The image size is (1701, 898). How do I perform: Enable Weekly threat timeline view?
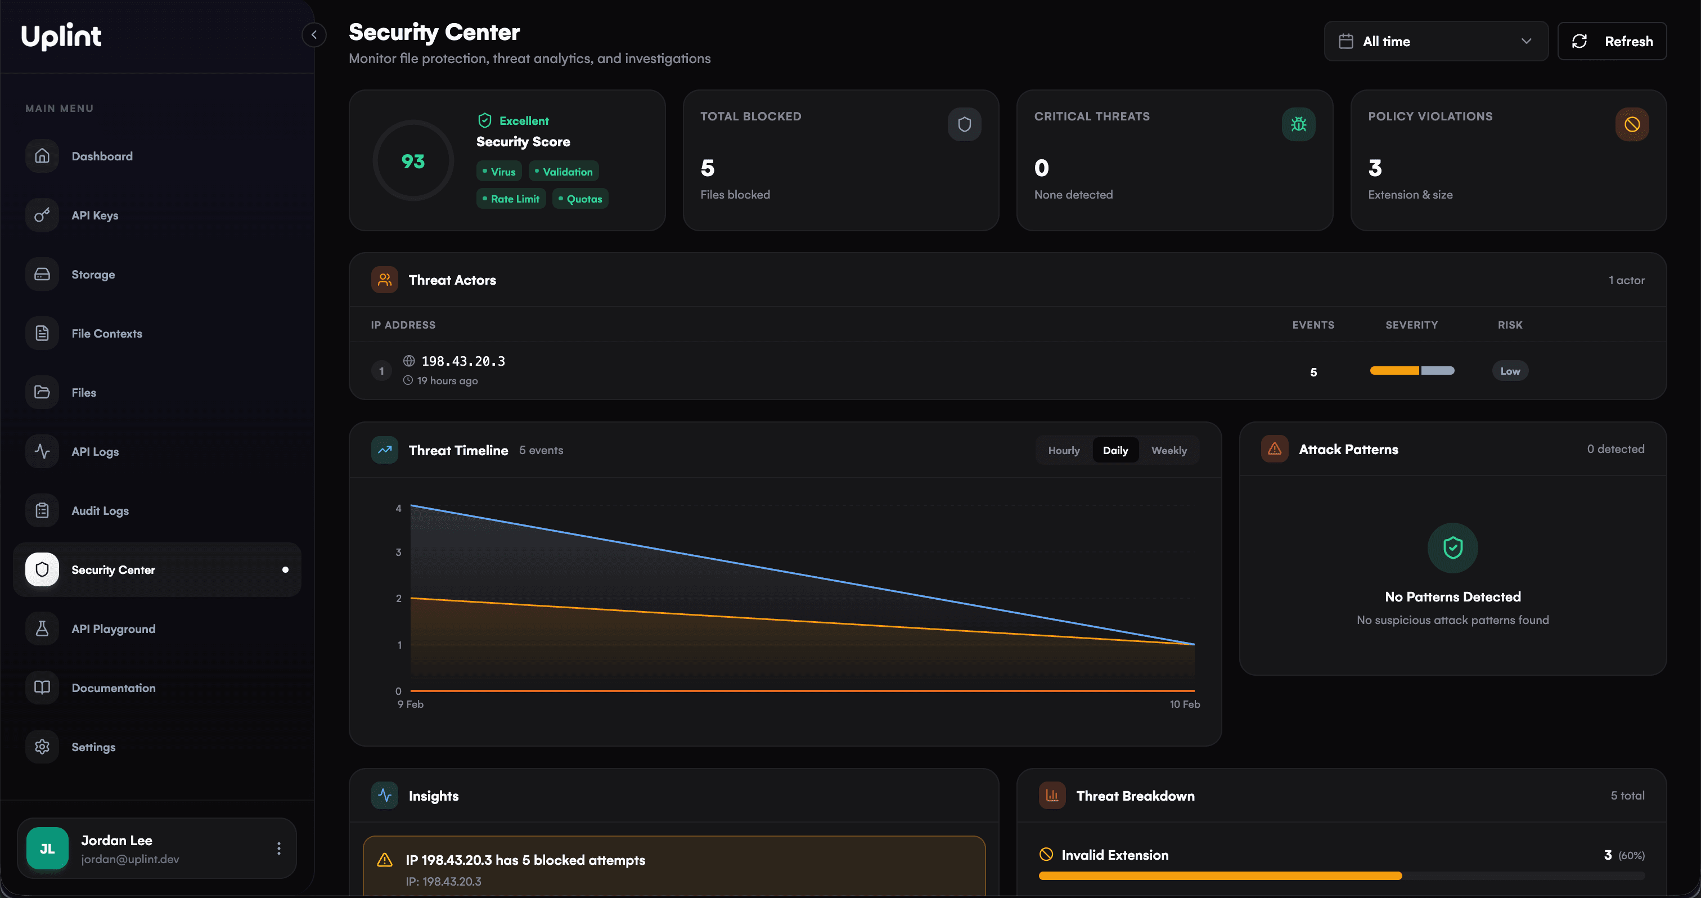coord(1169,450)
